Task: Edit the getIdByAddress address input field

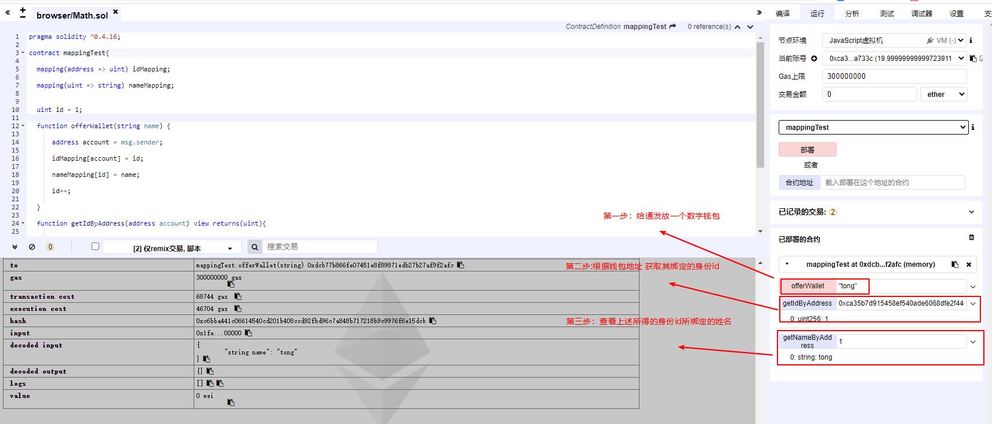Action: click(x=902, y=303)
